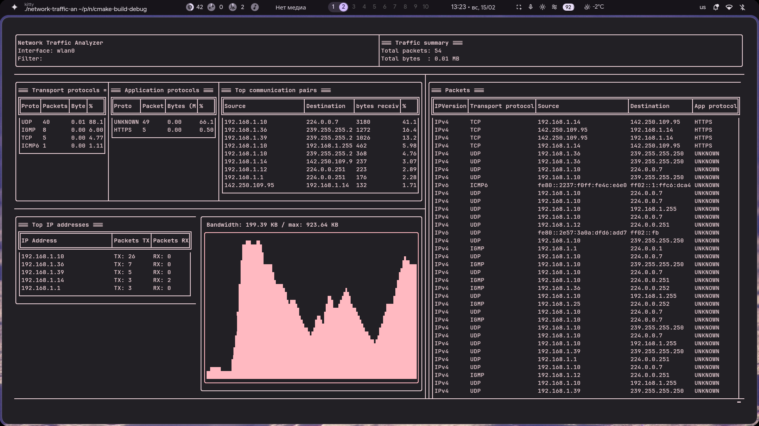Open the sparkle launcher icon in the top bar
Viewport: 759px width, 426px height.
coord(15,7)
